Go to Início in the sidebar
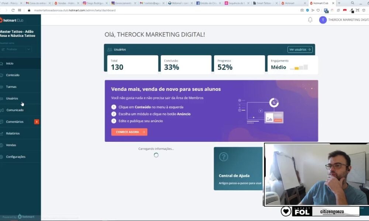369x221 pixels. pyautogui.click(x=10, y=63)
